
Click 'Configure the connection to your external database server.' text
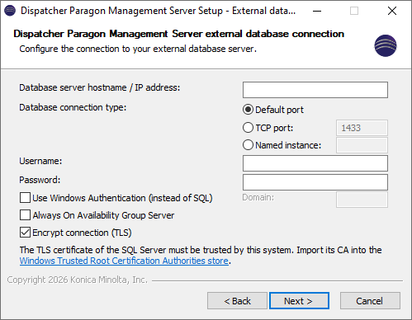[x=138, y=49]
